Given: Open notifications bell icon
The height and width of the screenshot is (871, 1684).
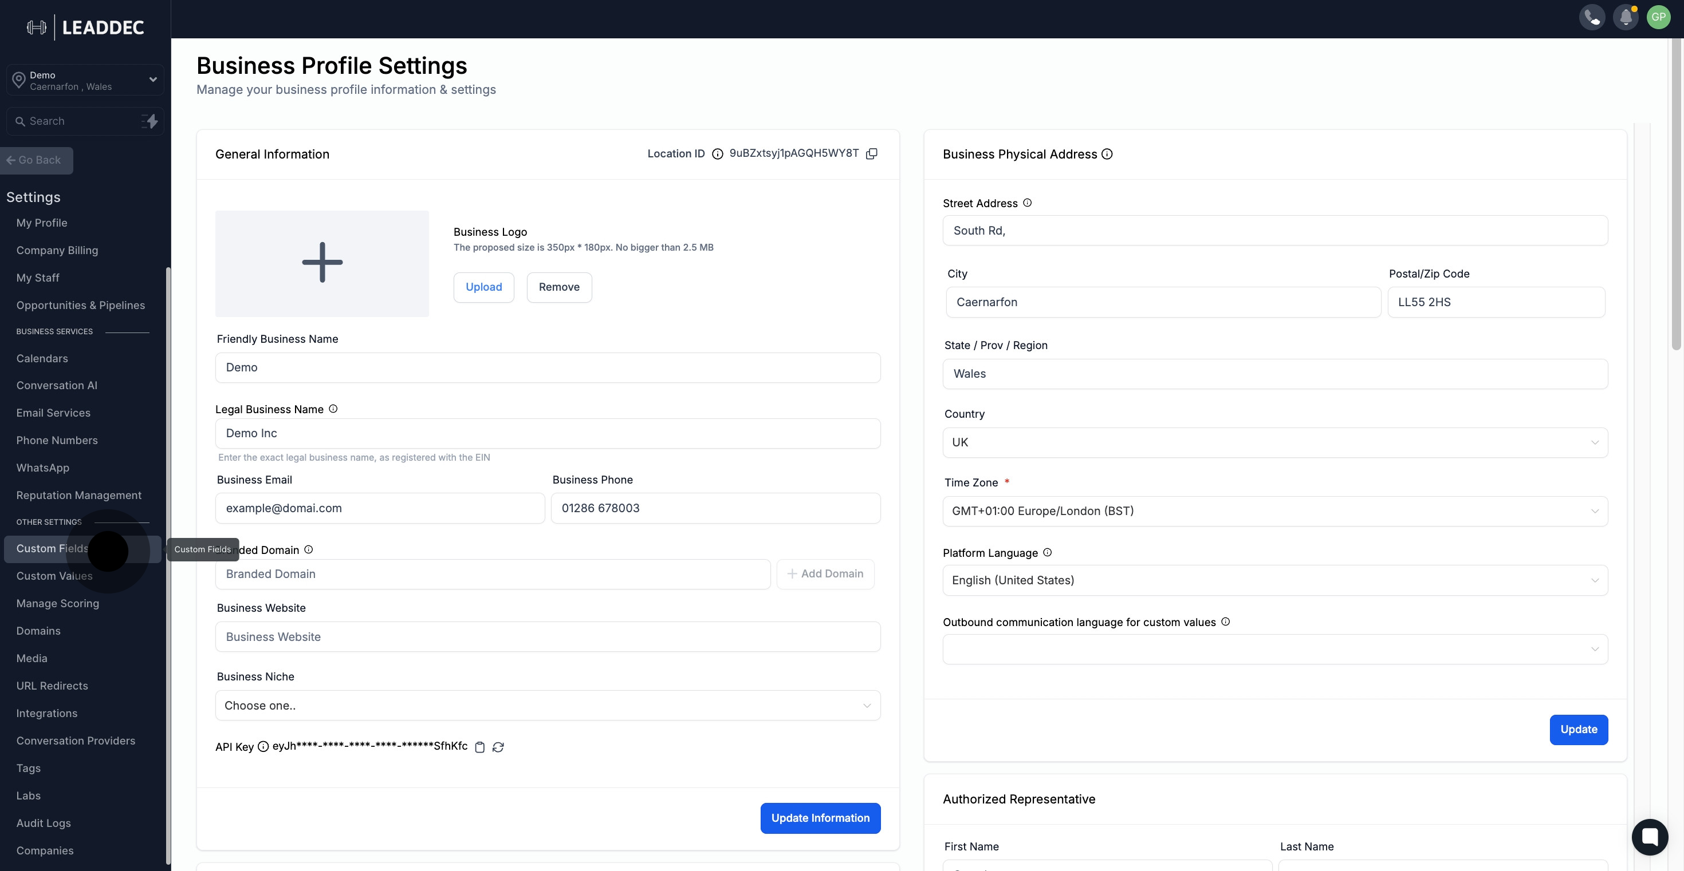Looking at the screenshot, I should coord(1626,17).
